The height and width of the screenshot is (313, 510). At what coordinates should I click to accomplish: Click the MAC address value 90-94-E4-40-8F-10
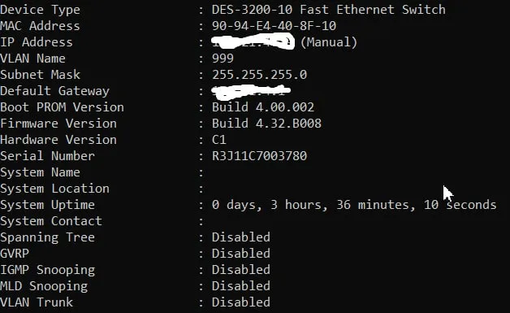(x=274, y=26)
